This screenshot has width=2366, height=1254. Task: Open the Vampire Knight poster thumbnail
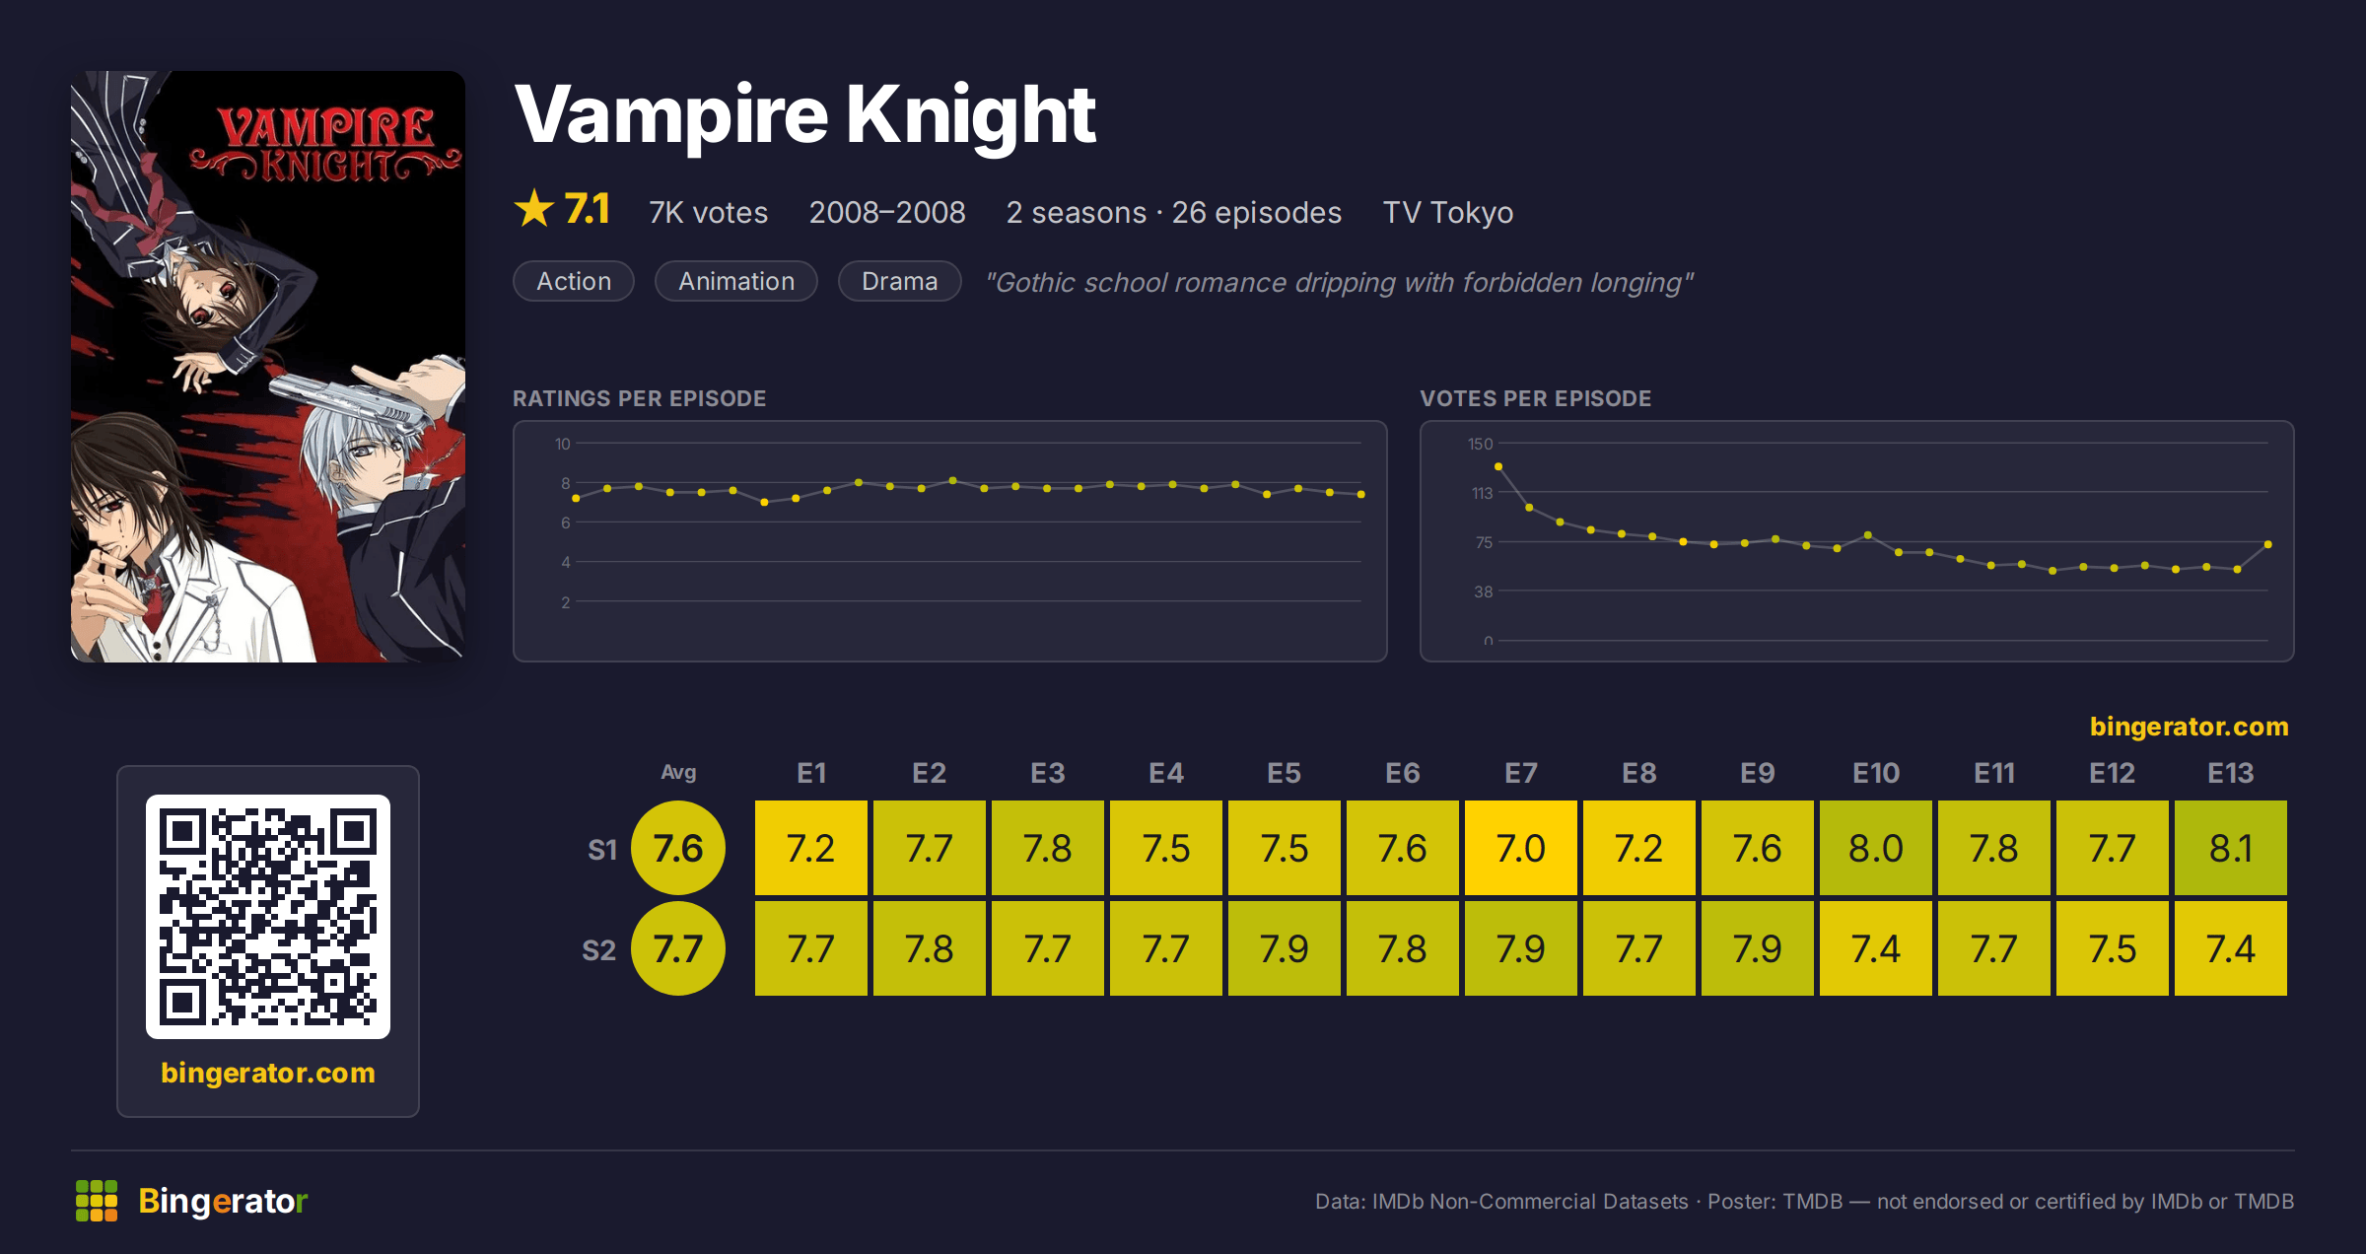(268, 366)
